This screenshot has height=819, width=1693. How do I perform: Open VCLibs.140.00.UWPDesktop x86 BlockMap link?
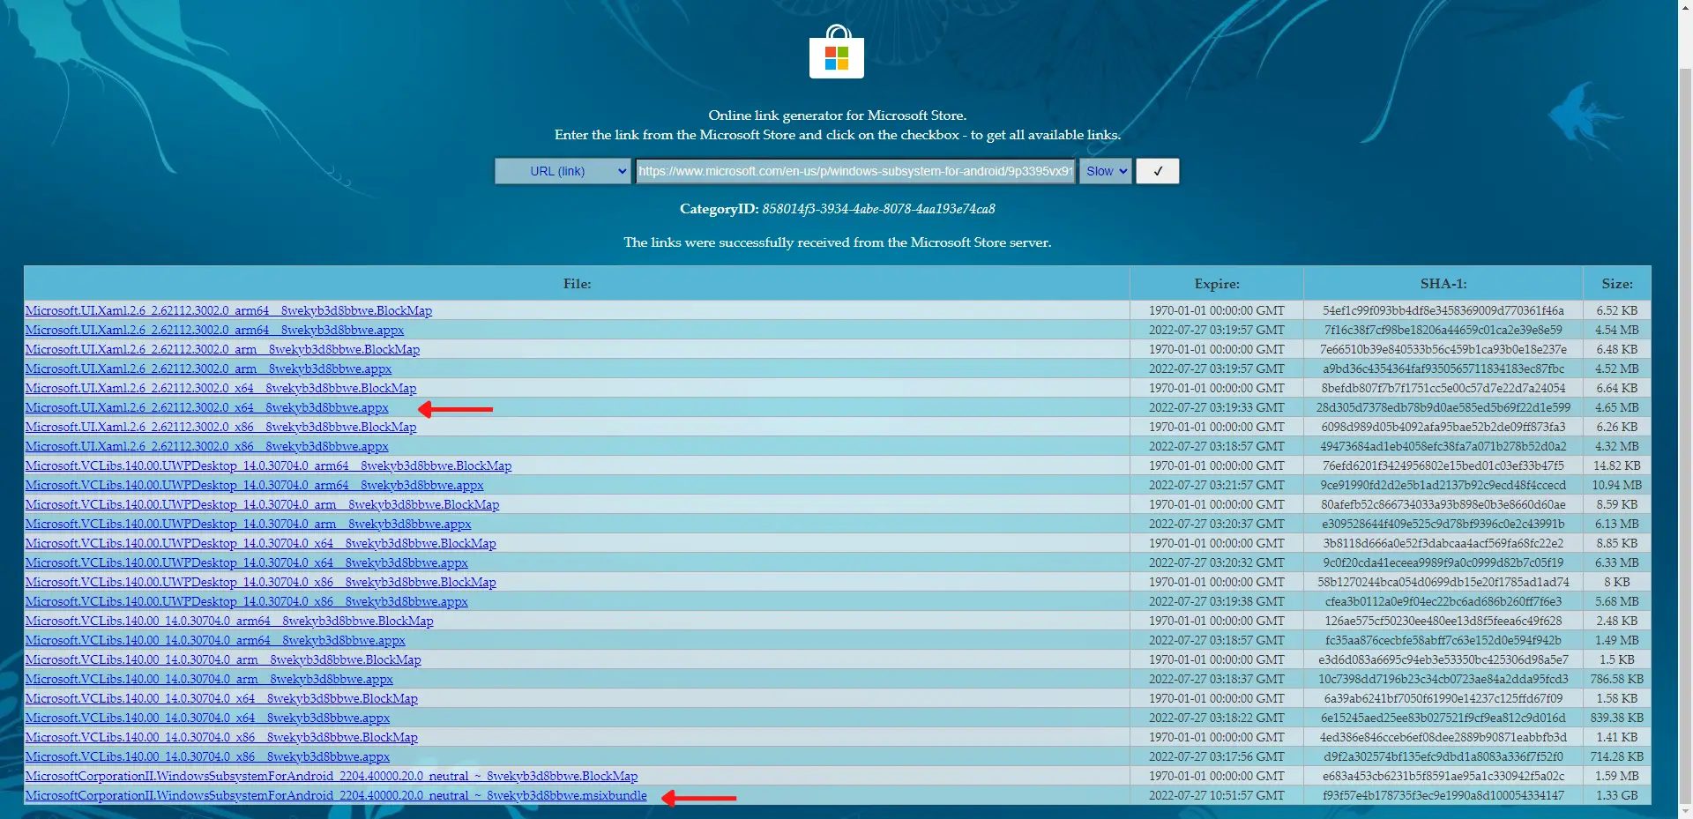click(260, 583)
